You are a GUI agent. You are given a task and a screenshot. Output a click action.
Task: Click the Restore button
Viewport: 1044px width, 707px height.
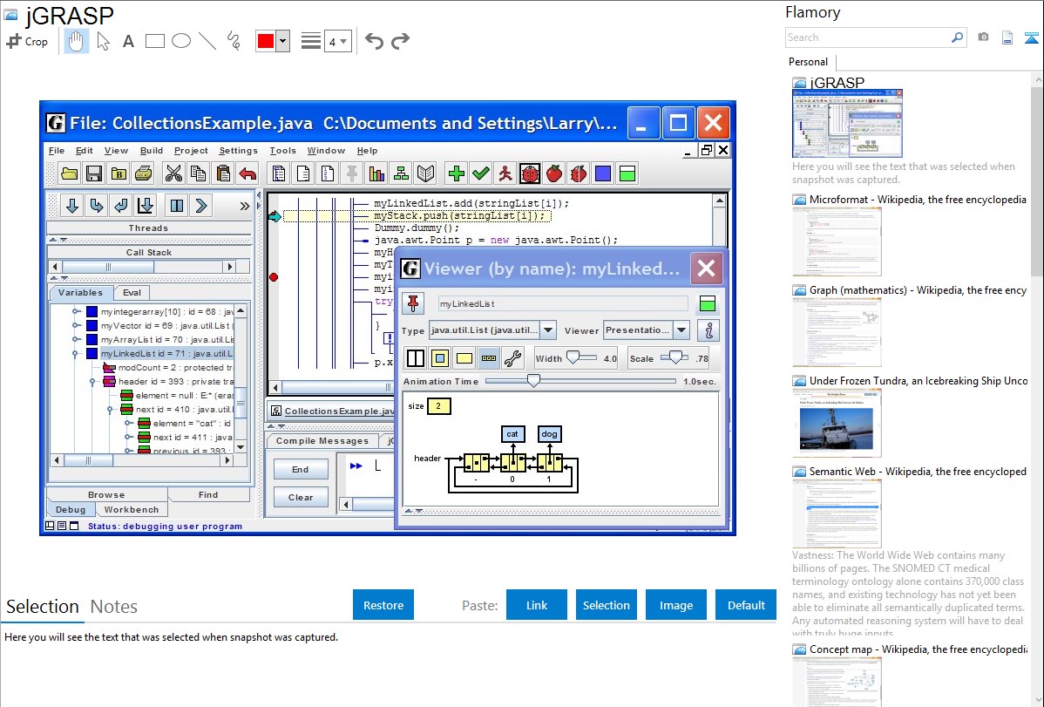(383, 605)
